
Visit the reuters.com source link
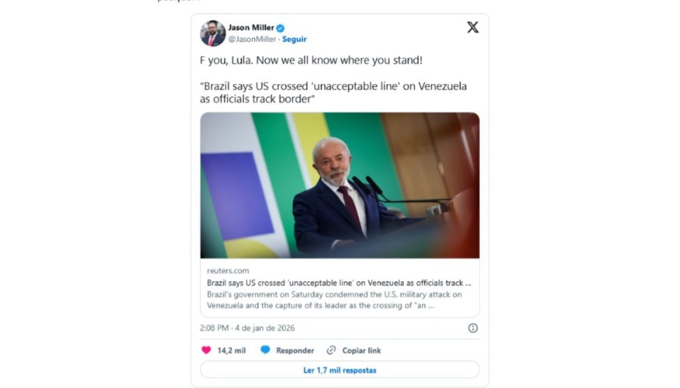[228, 271]
